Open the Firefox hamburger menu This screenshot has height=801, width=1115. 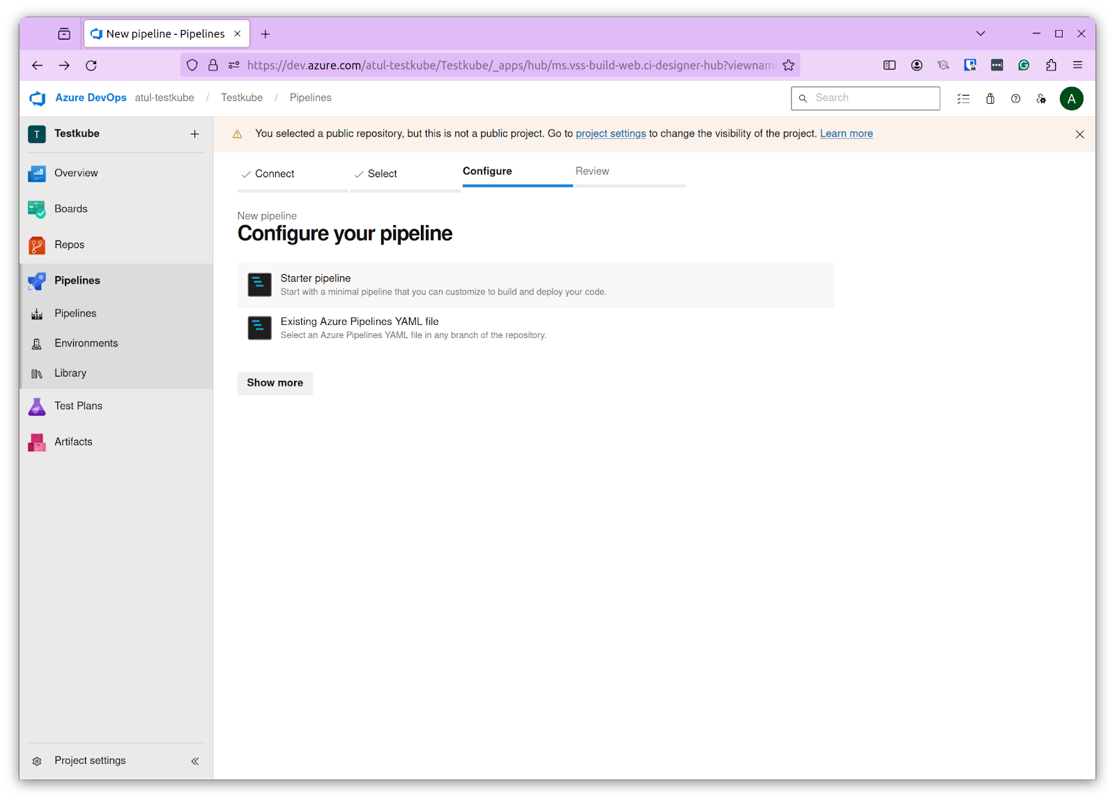(x=1077, y=66)
